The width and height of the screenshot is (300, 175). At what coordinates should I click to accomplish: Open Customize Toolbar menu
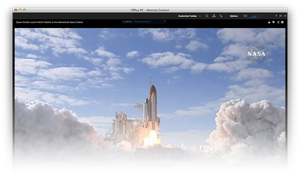[187, 16]
